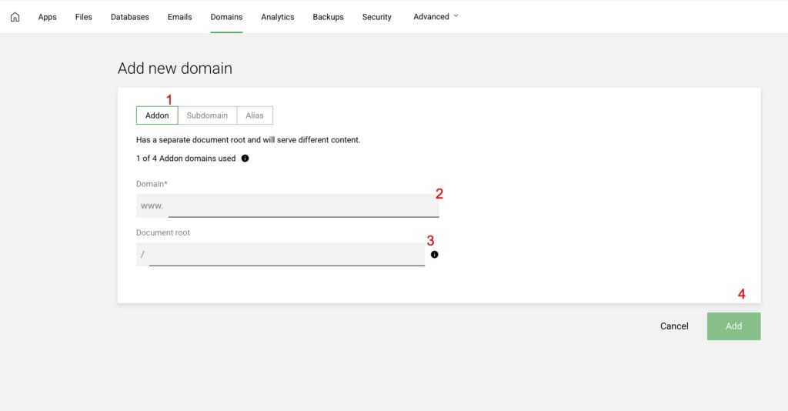Viewport: 788px width, 411px height.
Task: Select the Addon domain type tab
Action: [157, 115]
